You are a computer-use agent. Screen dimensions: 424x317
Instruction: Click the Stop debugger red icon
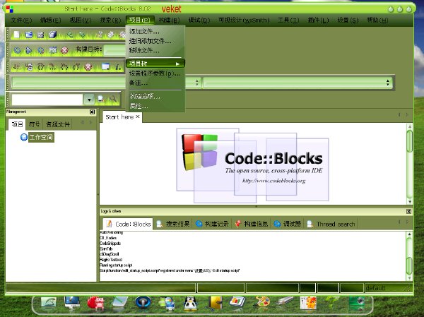pos(88,66)
